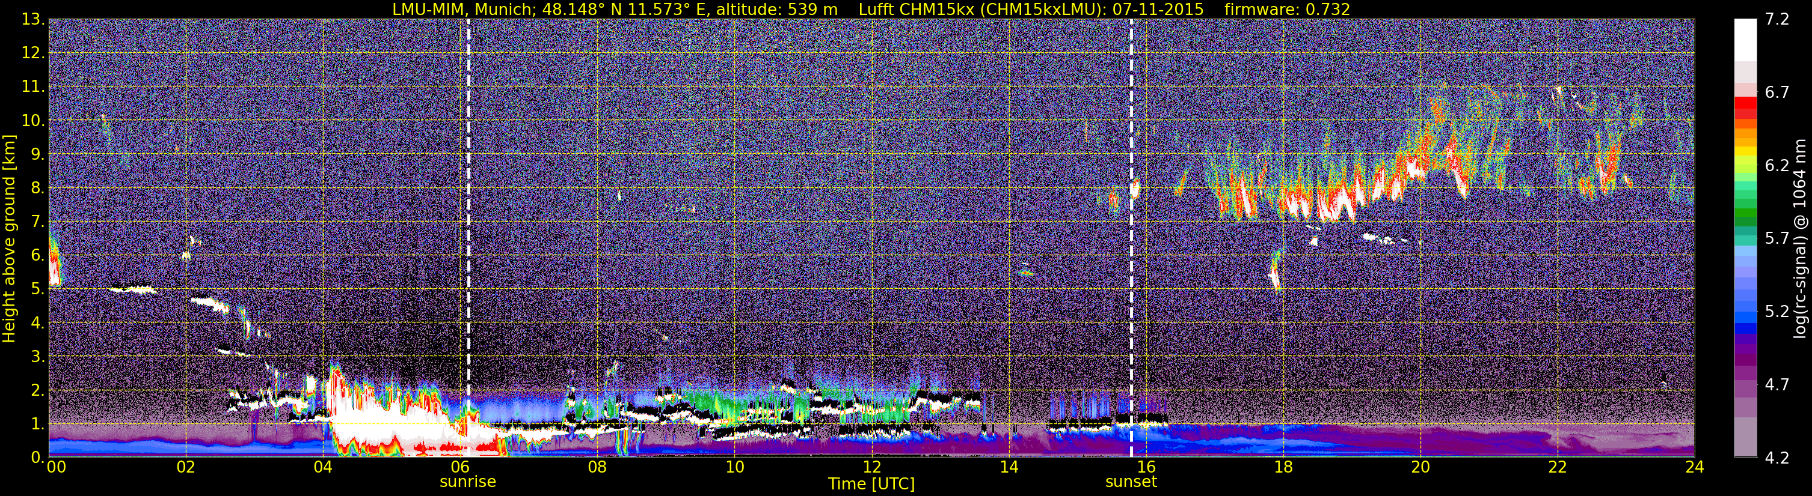This screenshot has height=496, width=1812.
Task: Click the time axis tick label 08
Action: (x=597, y=467)
